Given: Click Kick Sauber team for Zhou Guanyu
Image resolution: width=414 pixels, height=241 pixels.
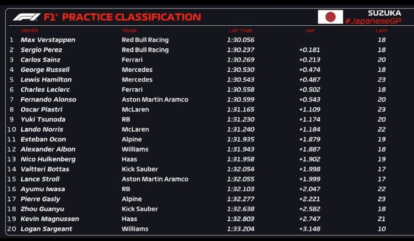Looking at the screenshot, I should [140, 209].
